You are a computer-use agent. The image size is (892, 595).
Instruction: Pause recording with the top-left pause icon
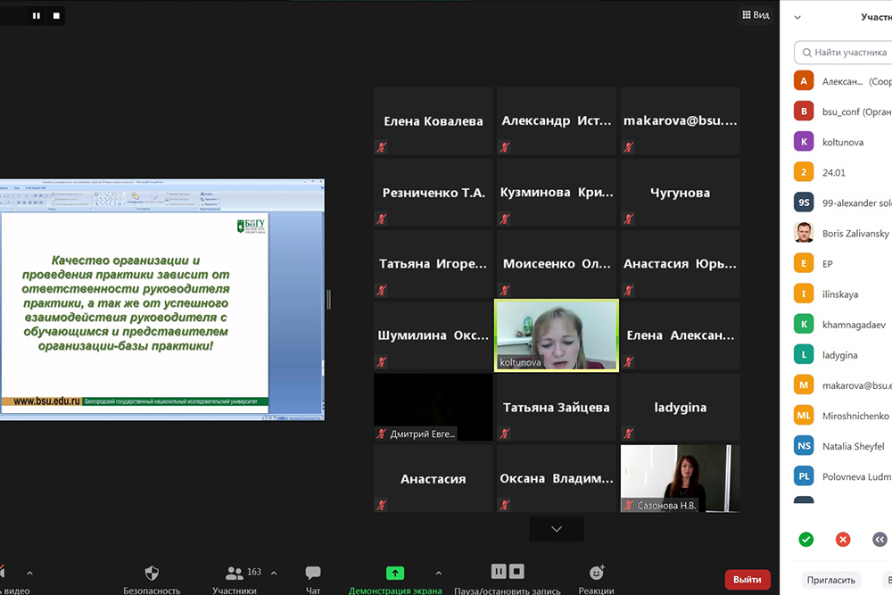tap(37, 16)
